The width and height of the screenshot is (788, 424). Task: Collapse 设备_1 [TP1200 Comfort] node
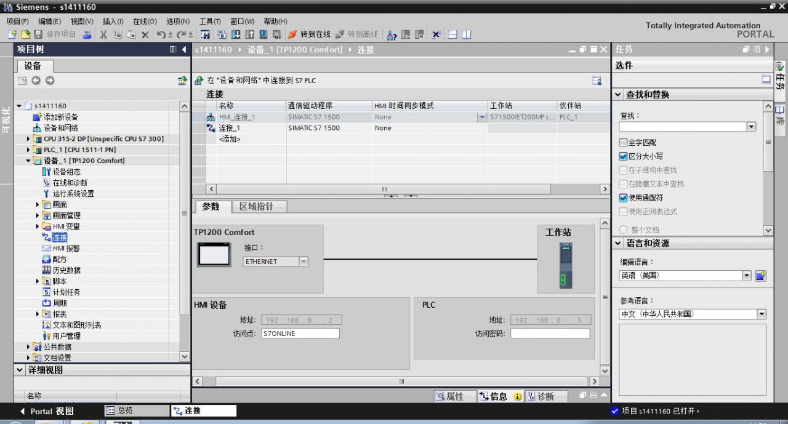(28, 161)
